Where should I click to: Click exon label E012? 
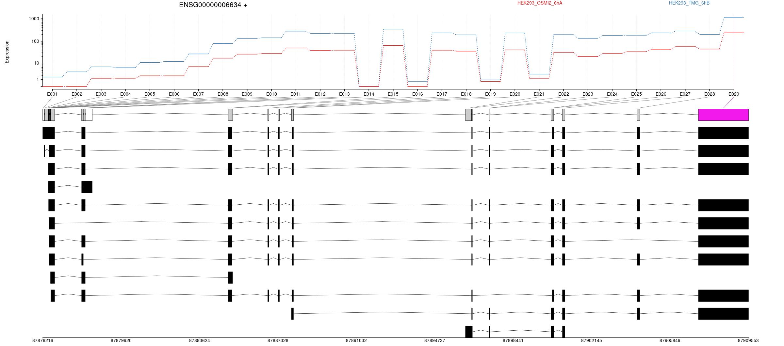click(320, 94)
